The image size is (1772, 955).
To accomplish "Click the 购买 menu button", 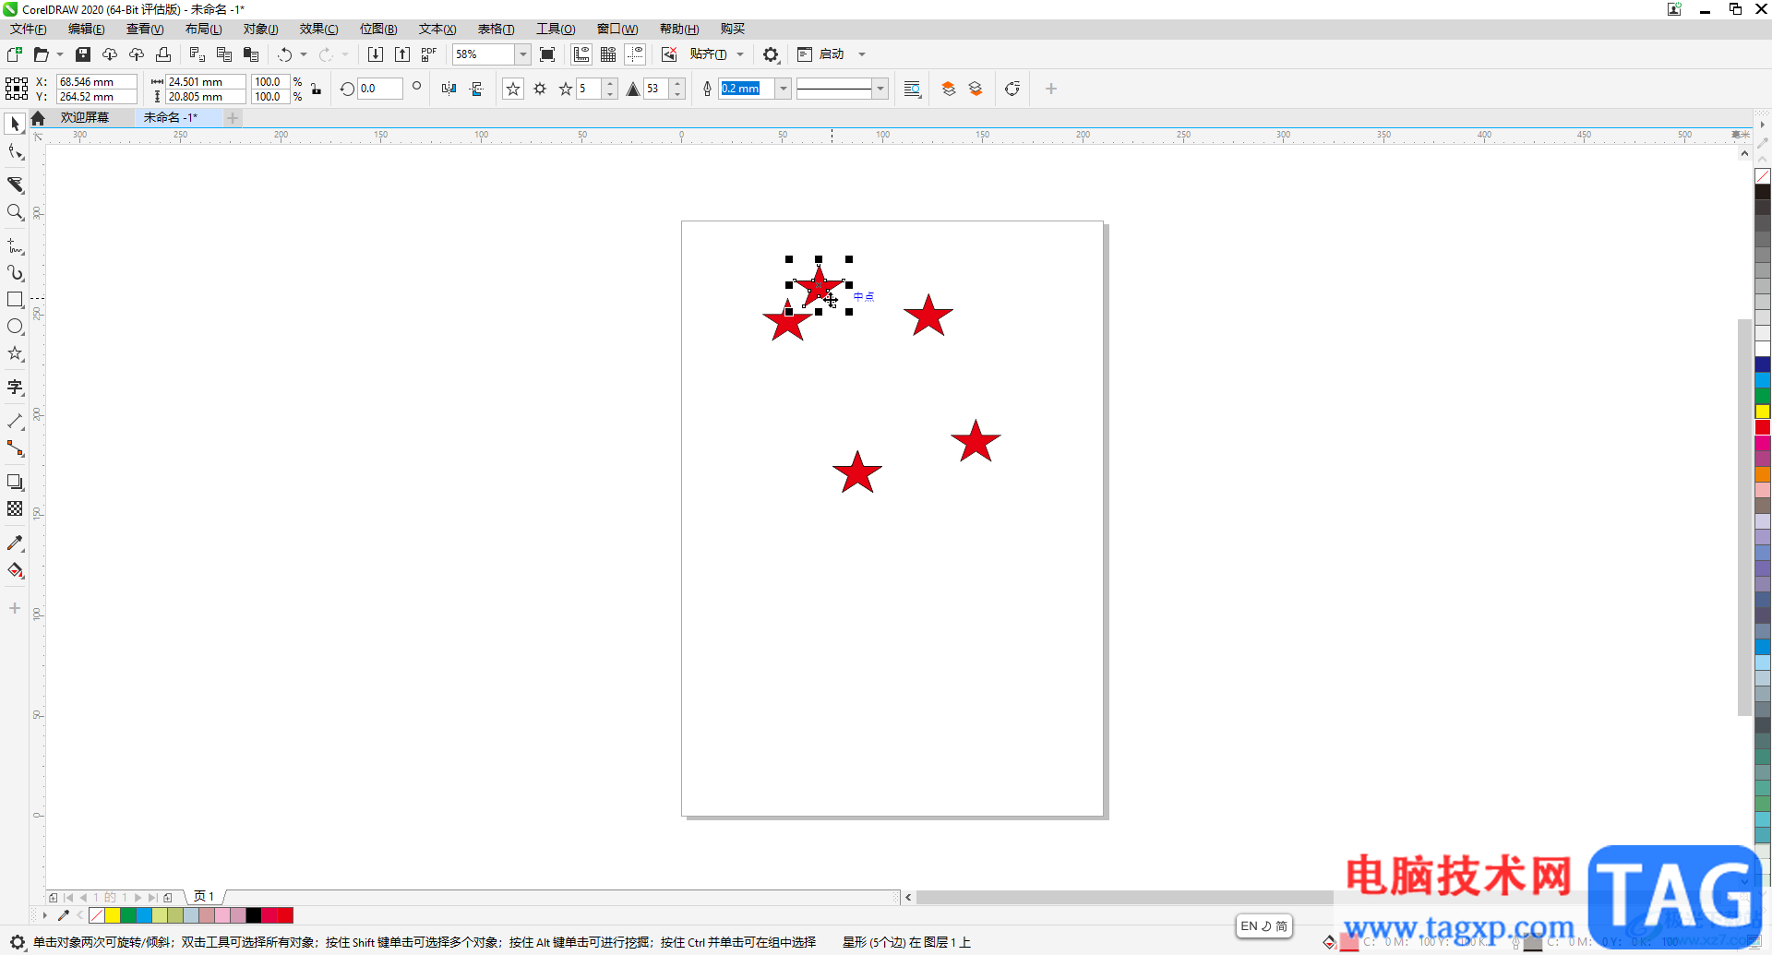I will coord(733,30).
